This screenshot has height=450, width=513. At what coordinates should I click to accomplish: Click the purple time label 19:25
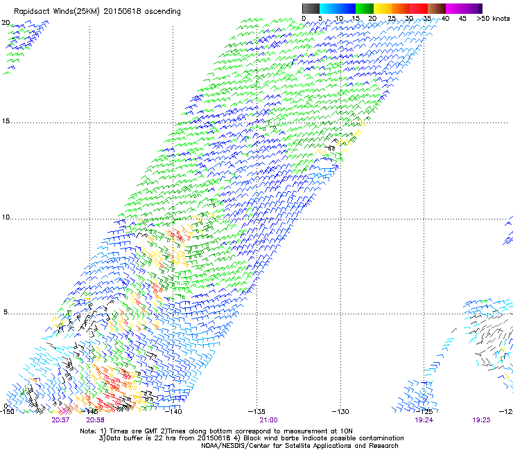click(481, 420)
